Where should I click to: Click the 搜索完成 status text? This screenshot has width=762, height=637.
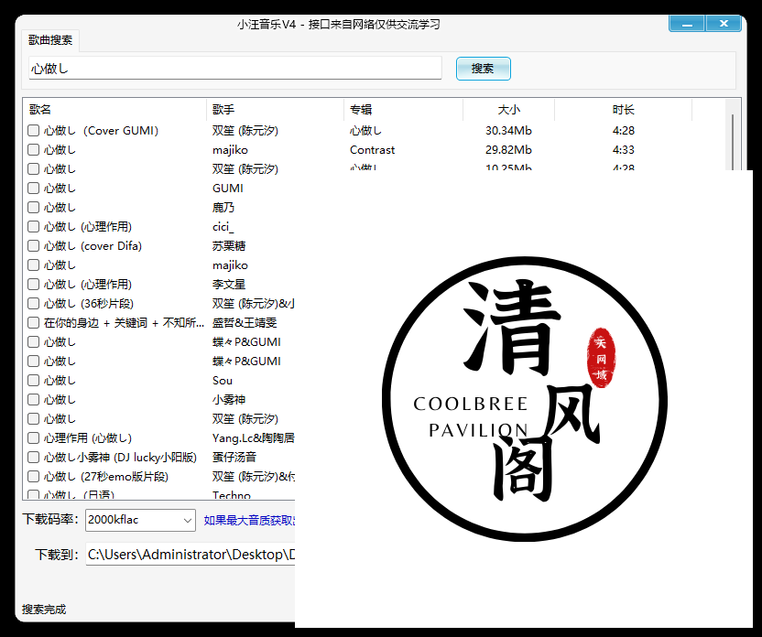pyautogui.click(x=44, y=609)
